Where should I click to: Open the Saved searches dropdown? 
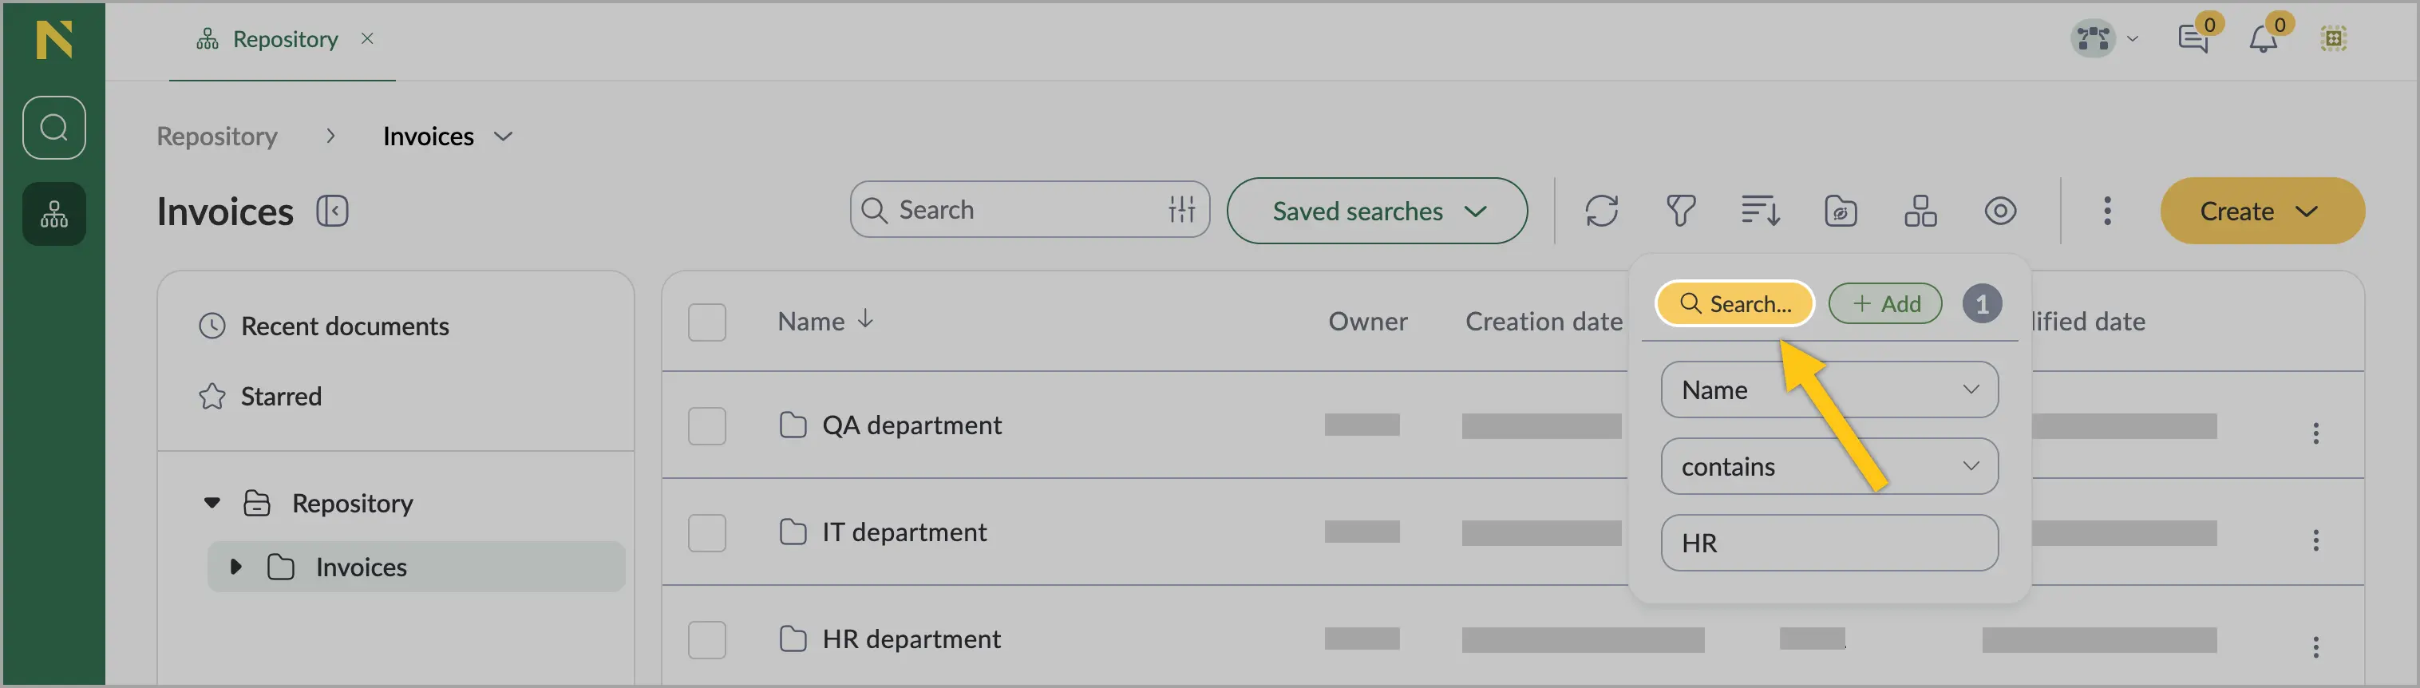[x=1376, y=211]
